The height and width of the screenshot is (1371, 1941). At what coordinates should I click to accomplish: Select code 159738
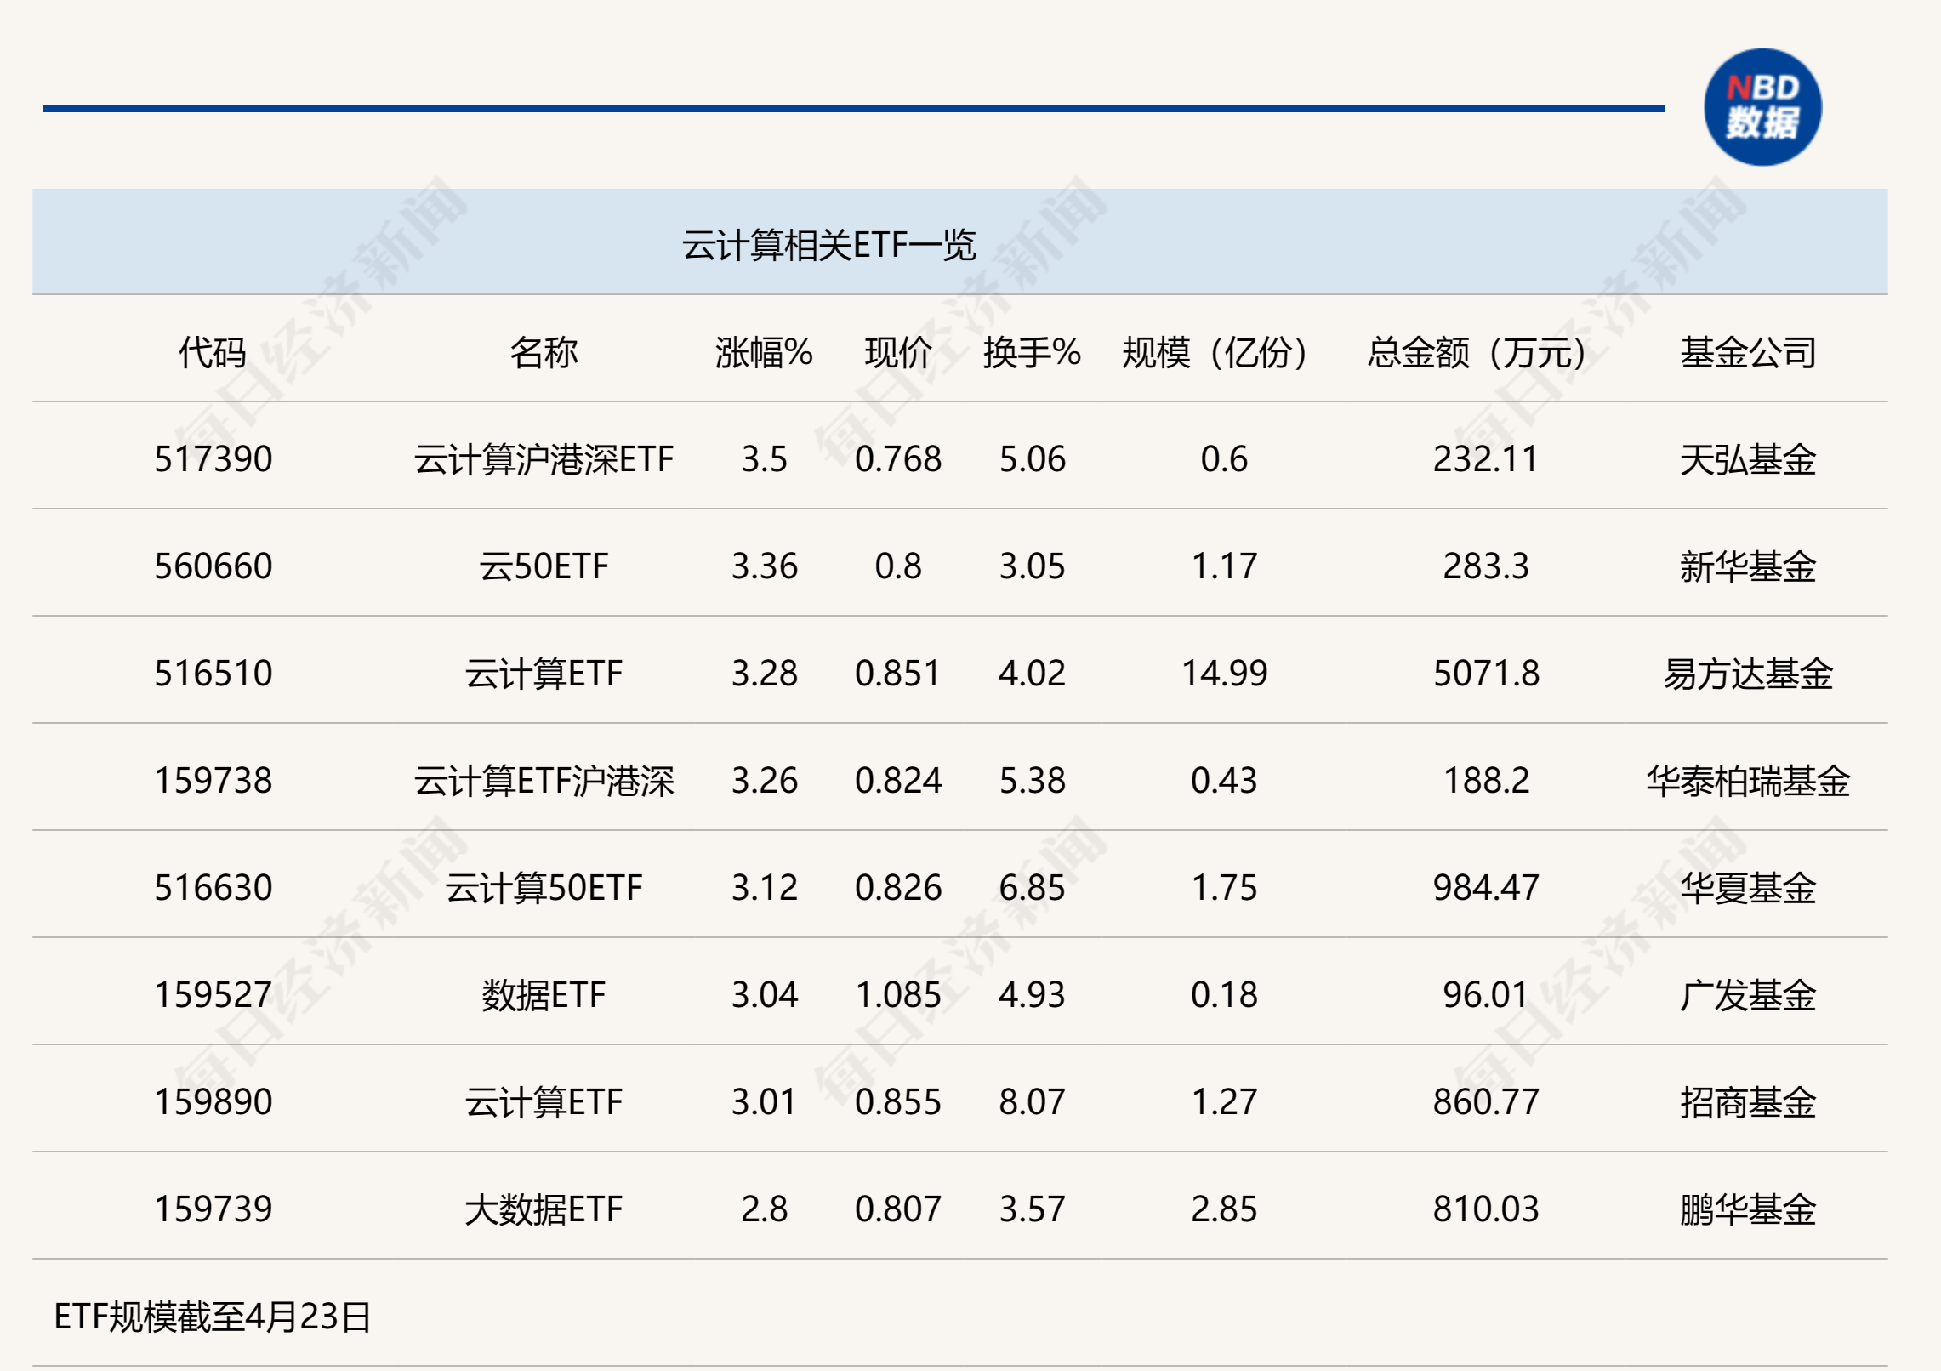(213, 781)
